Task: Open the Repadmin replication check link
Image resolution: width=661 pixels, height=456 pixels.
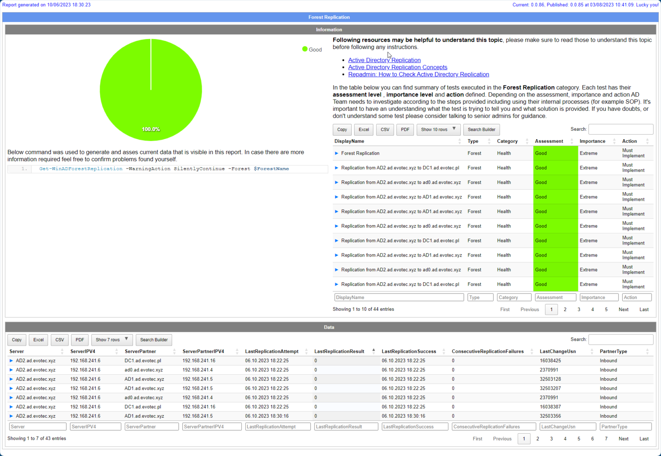Action: click(419, 74)
